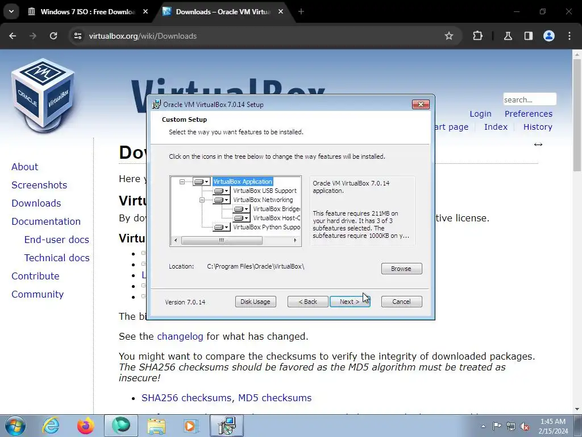The height and width of the screenshot is (437, 582).
Task: Open Contribute in the sidebar
Action: click(35, 276)
